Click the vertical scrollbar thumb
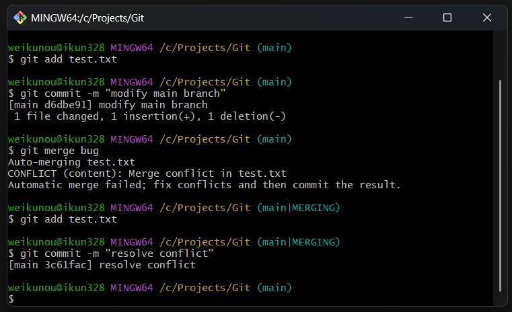This screenshot has width=512, height=312. point(500,186)
